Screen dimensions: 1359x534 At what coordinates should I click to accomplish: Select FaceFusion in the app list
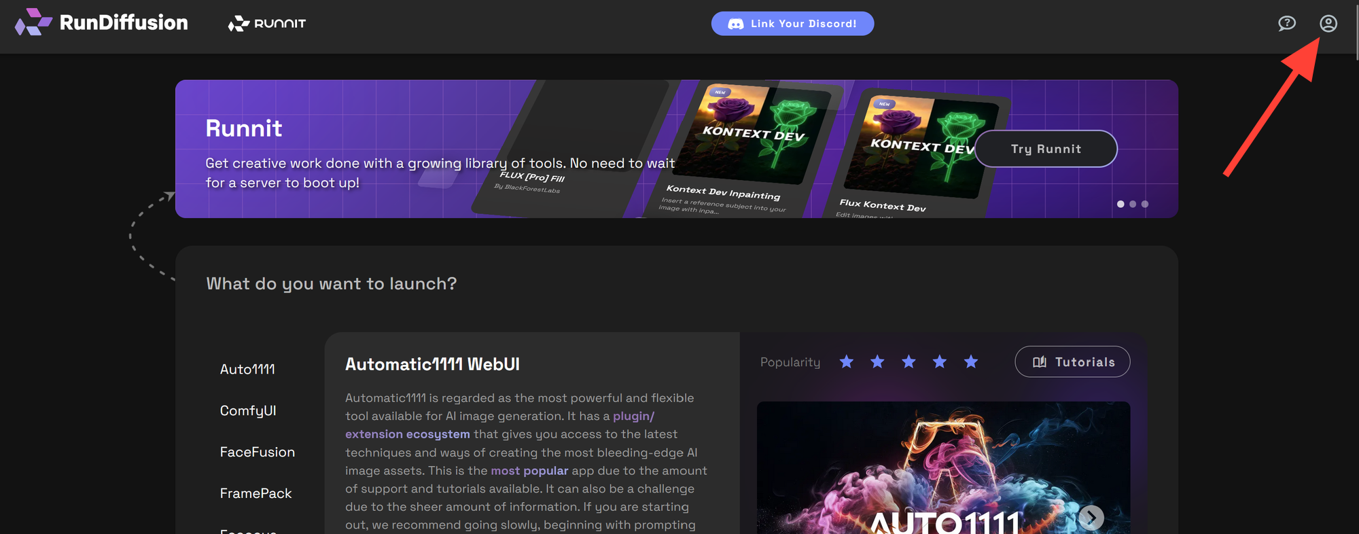coord(258,452)
